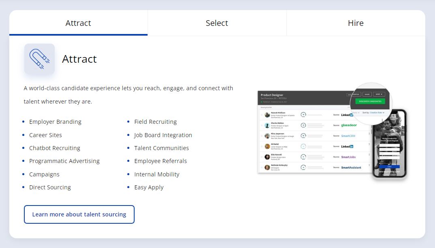Viewport: 435px width, 248px height.
Task: Switch to the Hire tab
Action: tap(356, 23)
